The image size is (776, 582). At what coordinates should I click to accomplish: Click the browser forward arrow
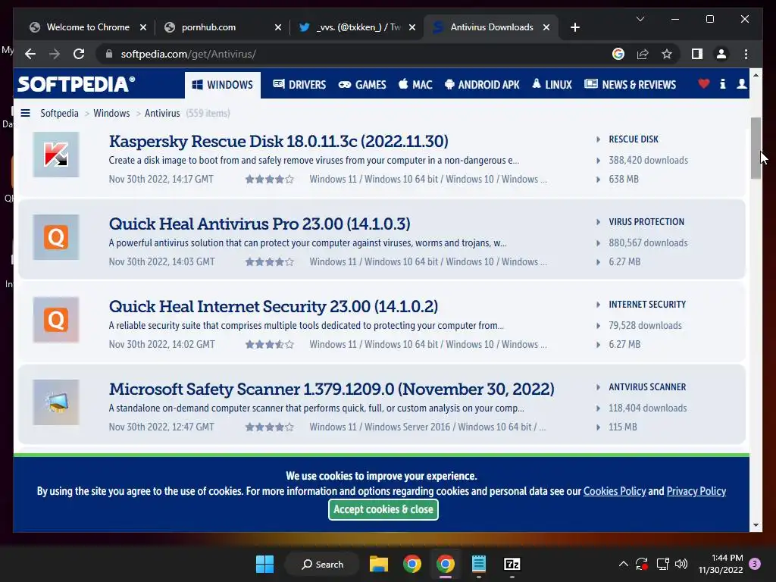coord(55,54)
